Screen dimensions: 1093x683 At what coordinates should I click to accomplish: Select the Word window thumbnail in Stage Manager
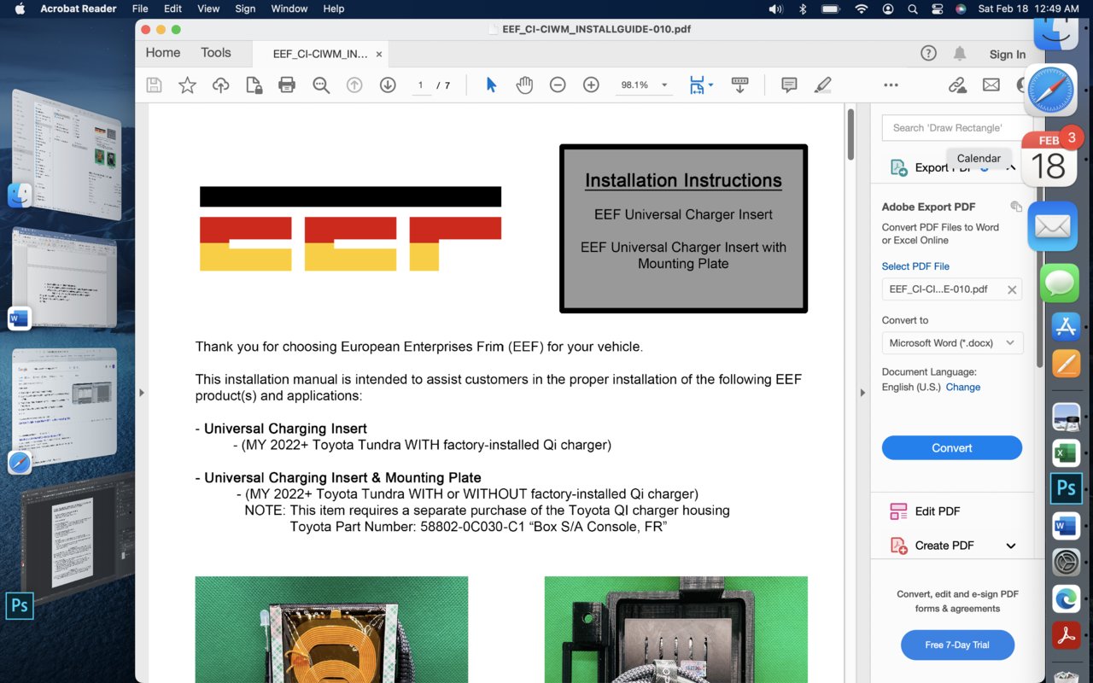click(x=63, y=278)
